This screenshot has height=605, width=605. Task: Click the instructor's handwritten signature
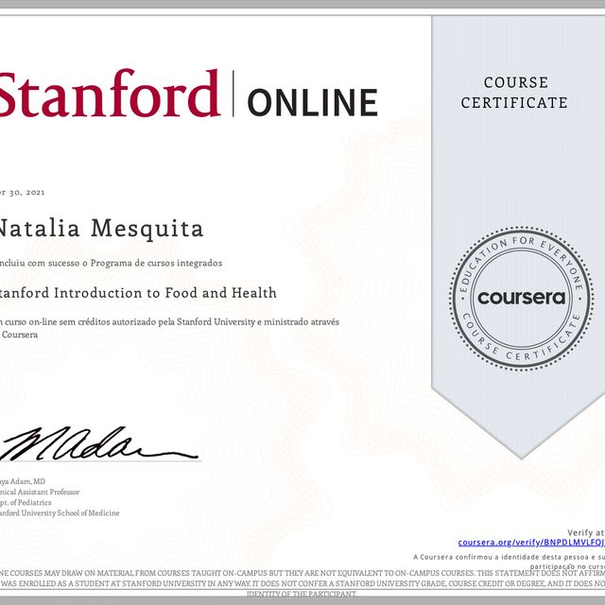(98, 443)
